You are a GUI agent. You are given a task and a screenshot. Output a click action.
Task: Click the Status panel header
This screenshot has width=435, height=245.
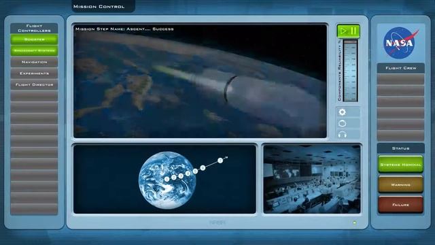pos(400,148)
